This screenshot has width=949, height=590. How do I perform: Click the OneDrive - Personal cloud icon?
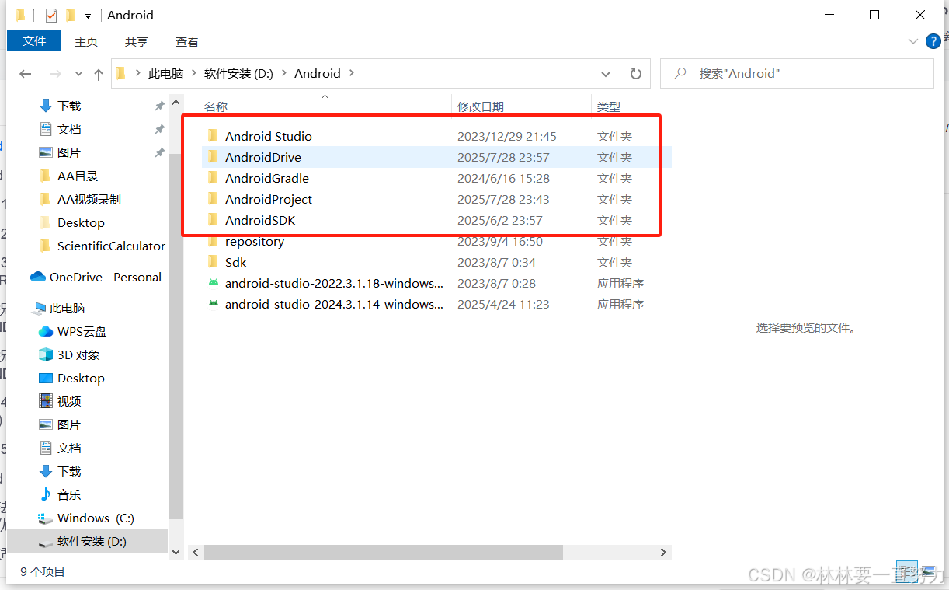click(x=38, y=277)
